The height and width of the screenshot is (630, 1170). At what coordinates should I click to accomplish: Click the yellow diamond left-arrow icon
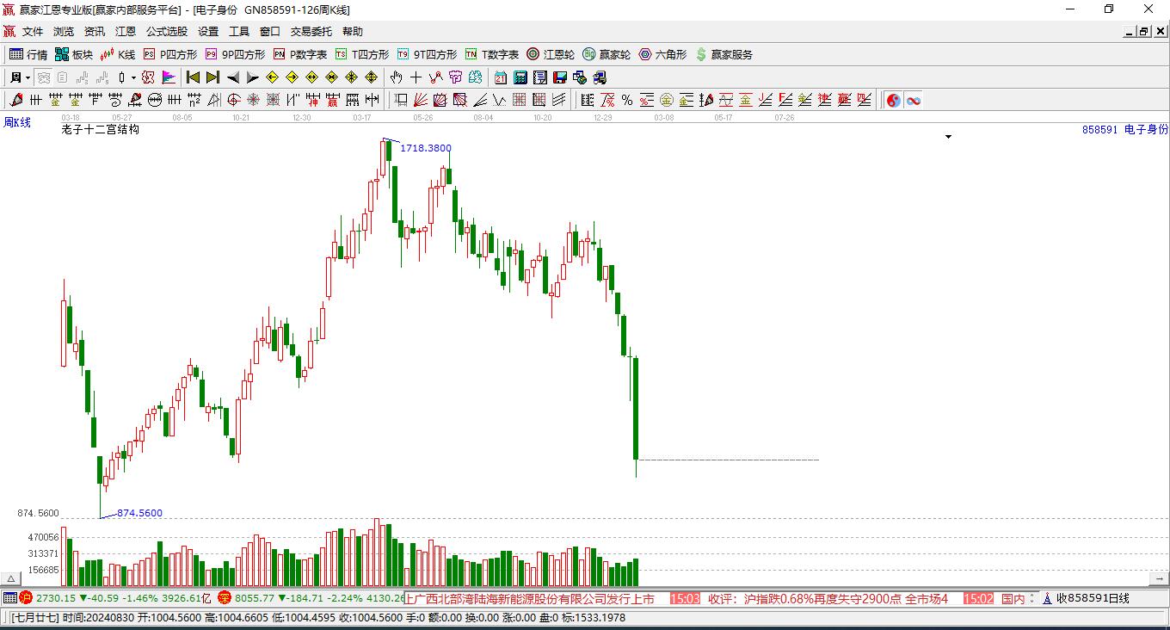pyautogui.click(x=273, y=77)
